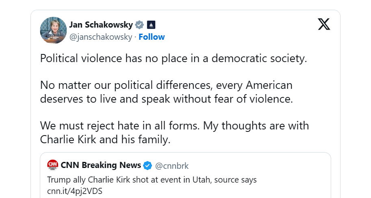Image resolution: width=371 pixels, height=198 pixels.
Task: Click the "No matter our political differences" paragraph
Action: click(166, 86)
